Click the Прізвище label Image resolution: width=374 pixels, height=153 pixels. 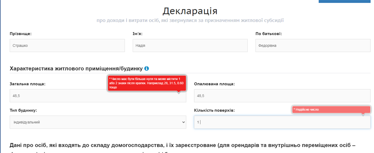click(x=21, y=34)
